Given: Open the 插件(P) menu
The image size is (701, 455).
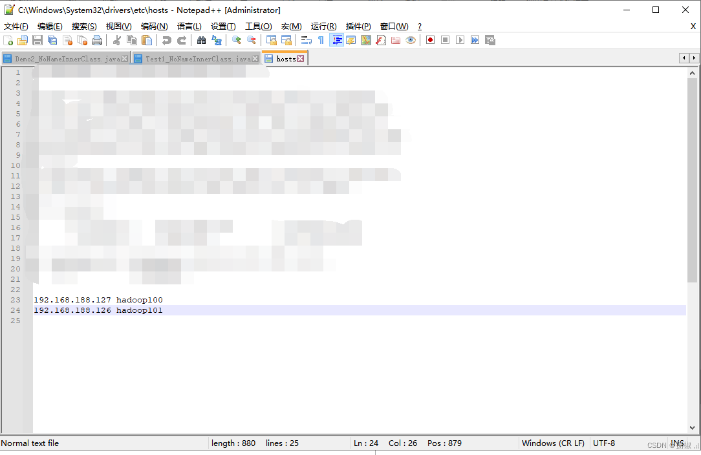Looking at the screenshot, I should (358, 26).
